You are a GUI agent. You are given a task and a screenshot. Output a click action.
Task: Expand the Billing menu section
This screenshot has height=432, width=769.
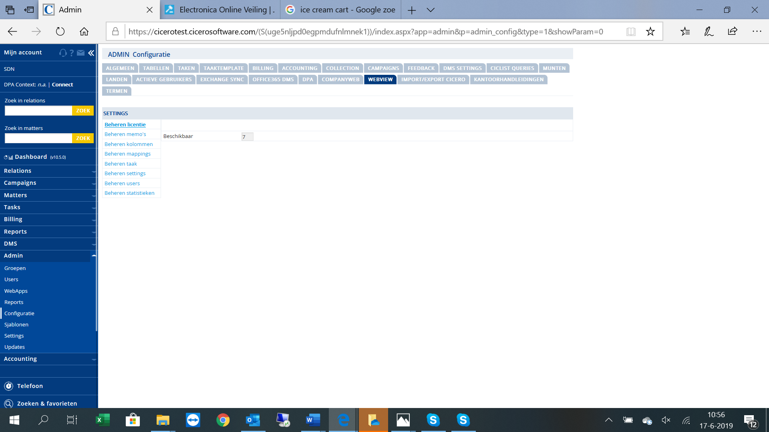pos(48,219)
